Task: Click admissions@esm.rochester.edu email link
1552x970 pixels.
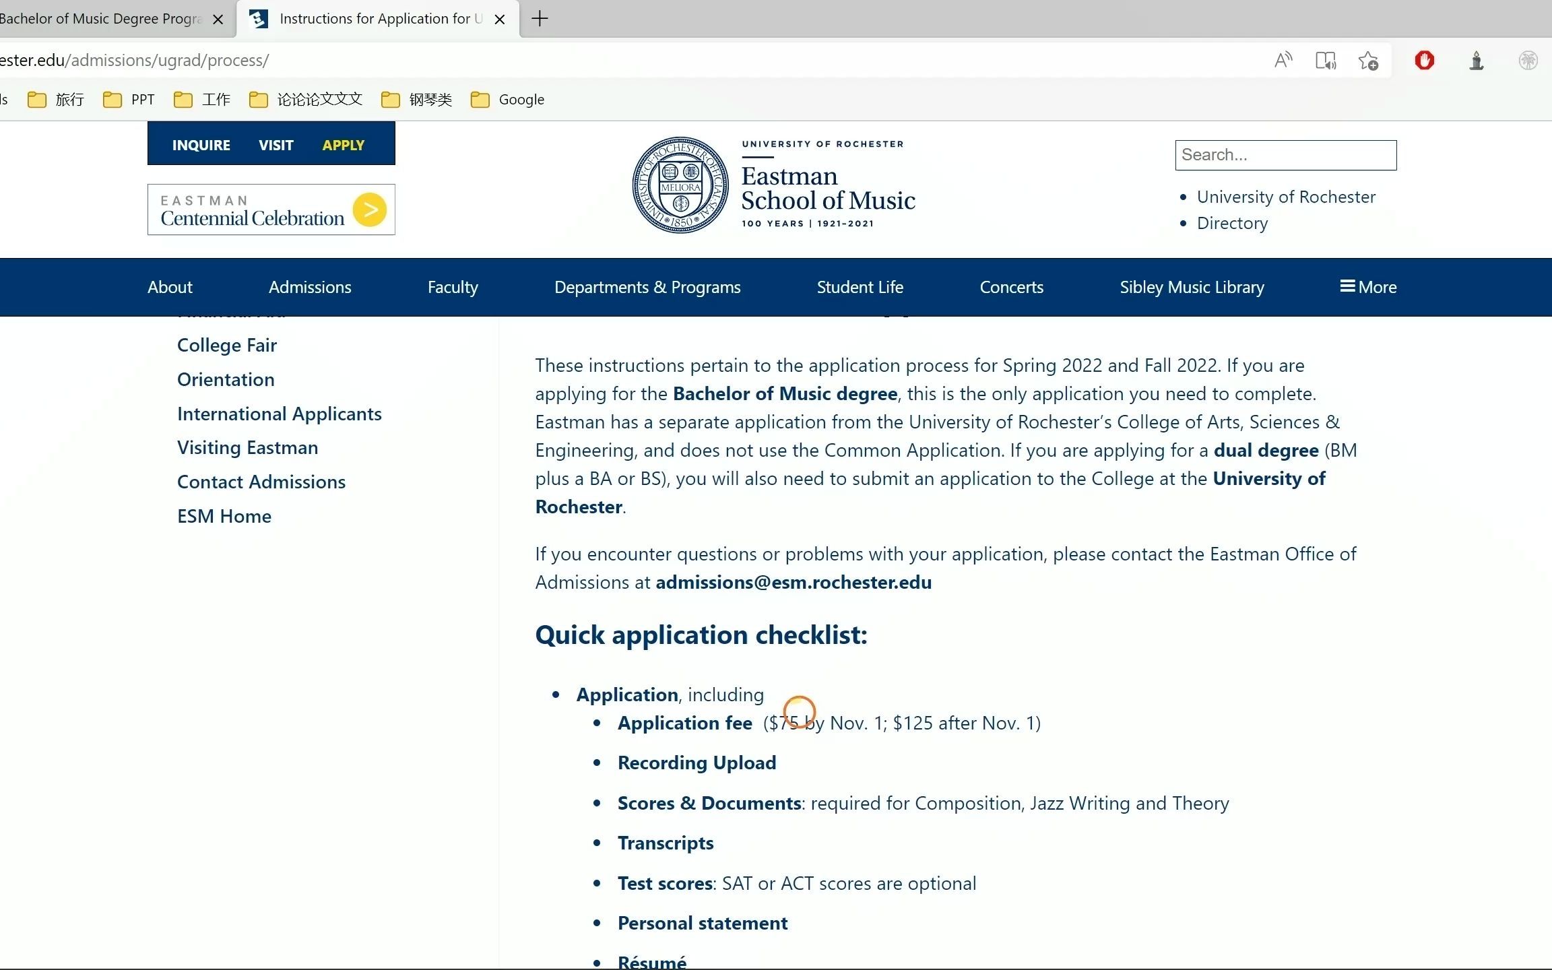Action: [x=794, y=582]
